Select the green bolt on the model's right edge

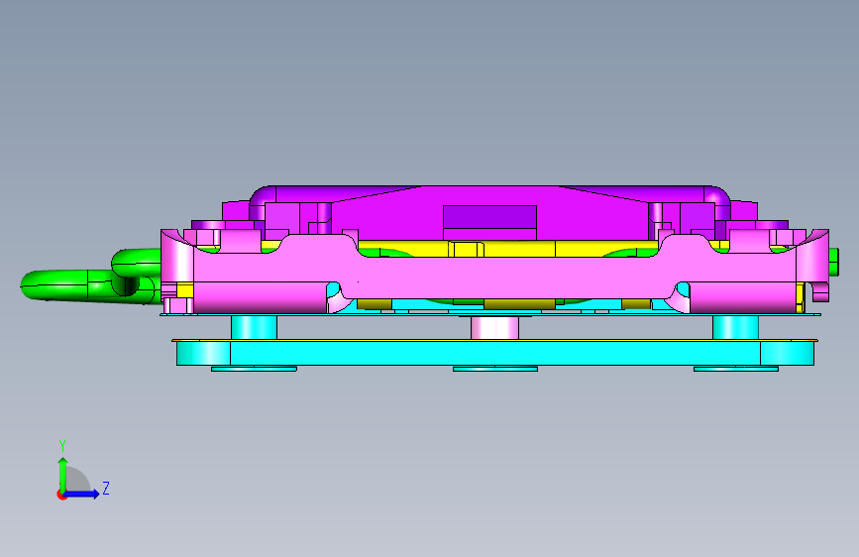[834, 262]
